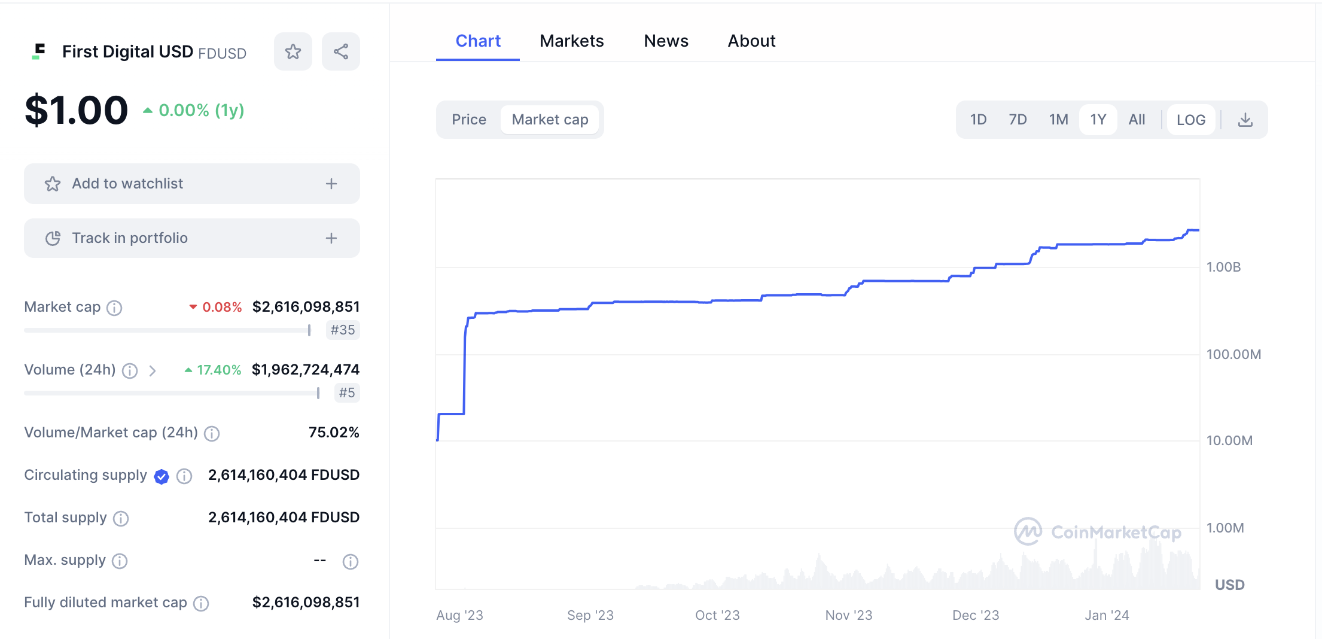Image resolution: width=1322 pixels, height=639 pixels.
Task: Set chart range to 7D
Action: coord(1018,120)
